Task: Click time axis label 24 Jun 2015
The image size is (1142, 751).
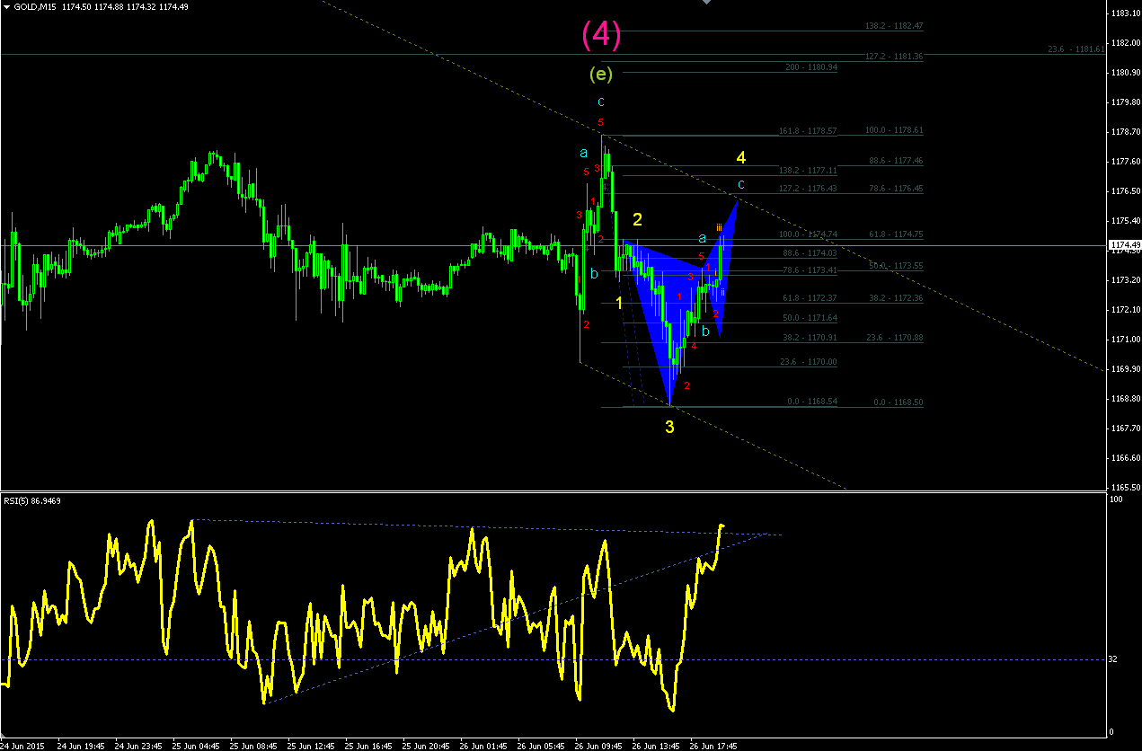Action: tap(22, 746)
